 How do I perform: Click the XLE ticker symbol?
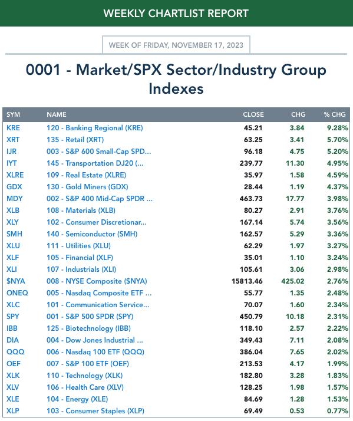click(13, 399)
